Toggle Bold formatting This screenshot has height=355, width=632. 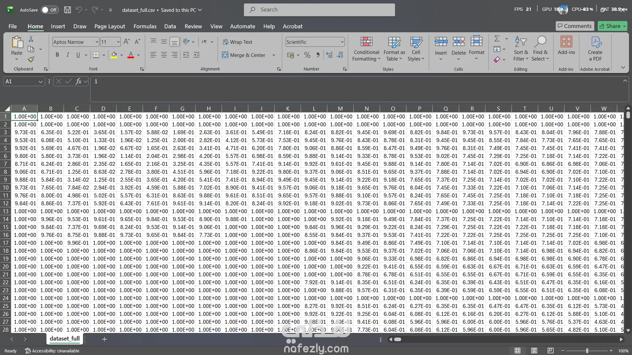pos(57,55)
